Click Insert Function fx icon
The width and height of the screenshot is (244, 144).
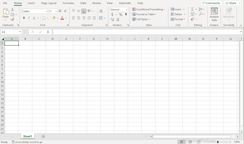coord(48,32)
